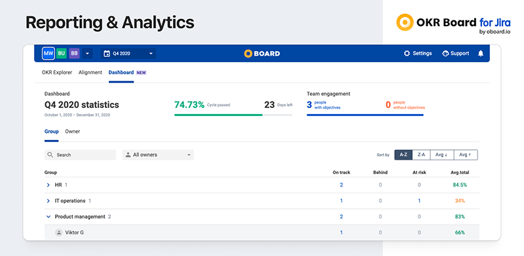Viewport: 524px width, 256px height.
Task: Click Viktor G user avatar icon
Action: (59, 232)
